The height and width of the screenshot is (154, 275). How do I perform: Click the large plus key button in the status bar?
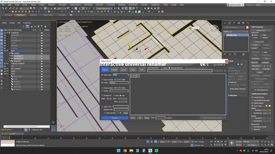tap(232, 143)
